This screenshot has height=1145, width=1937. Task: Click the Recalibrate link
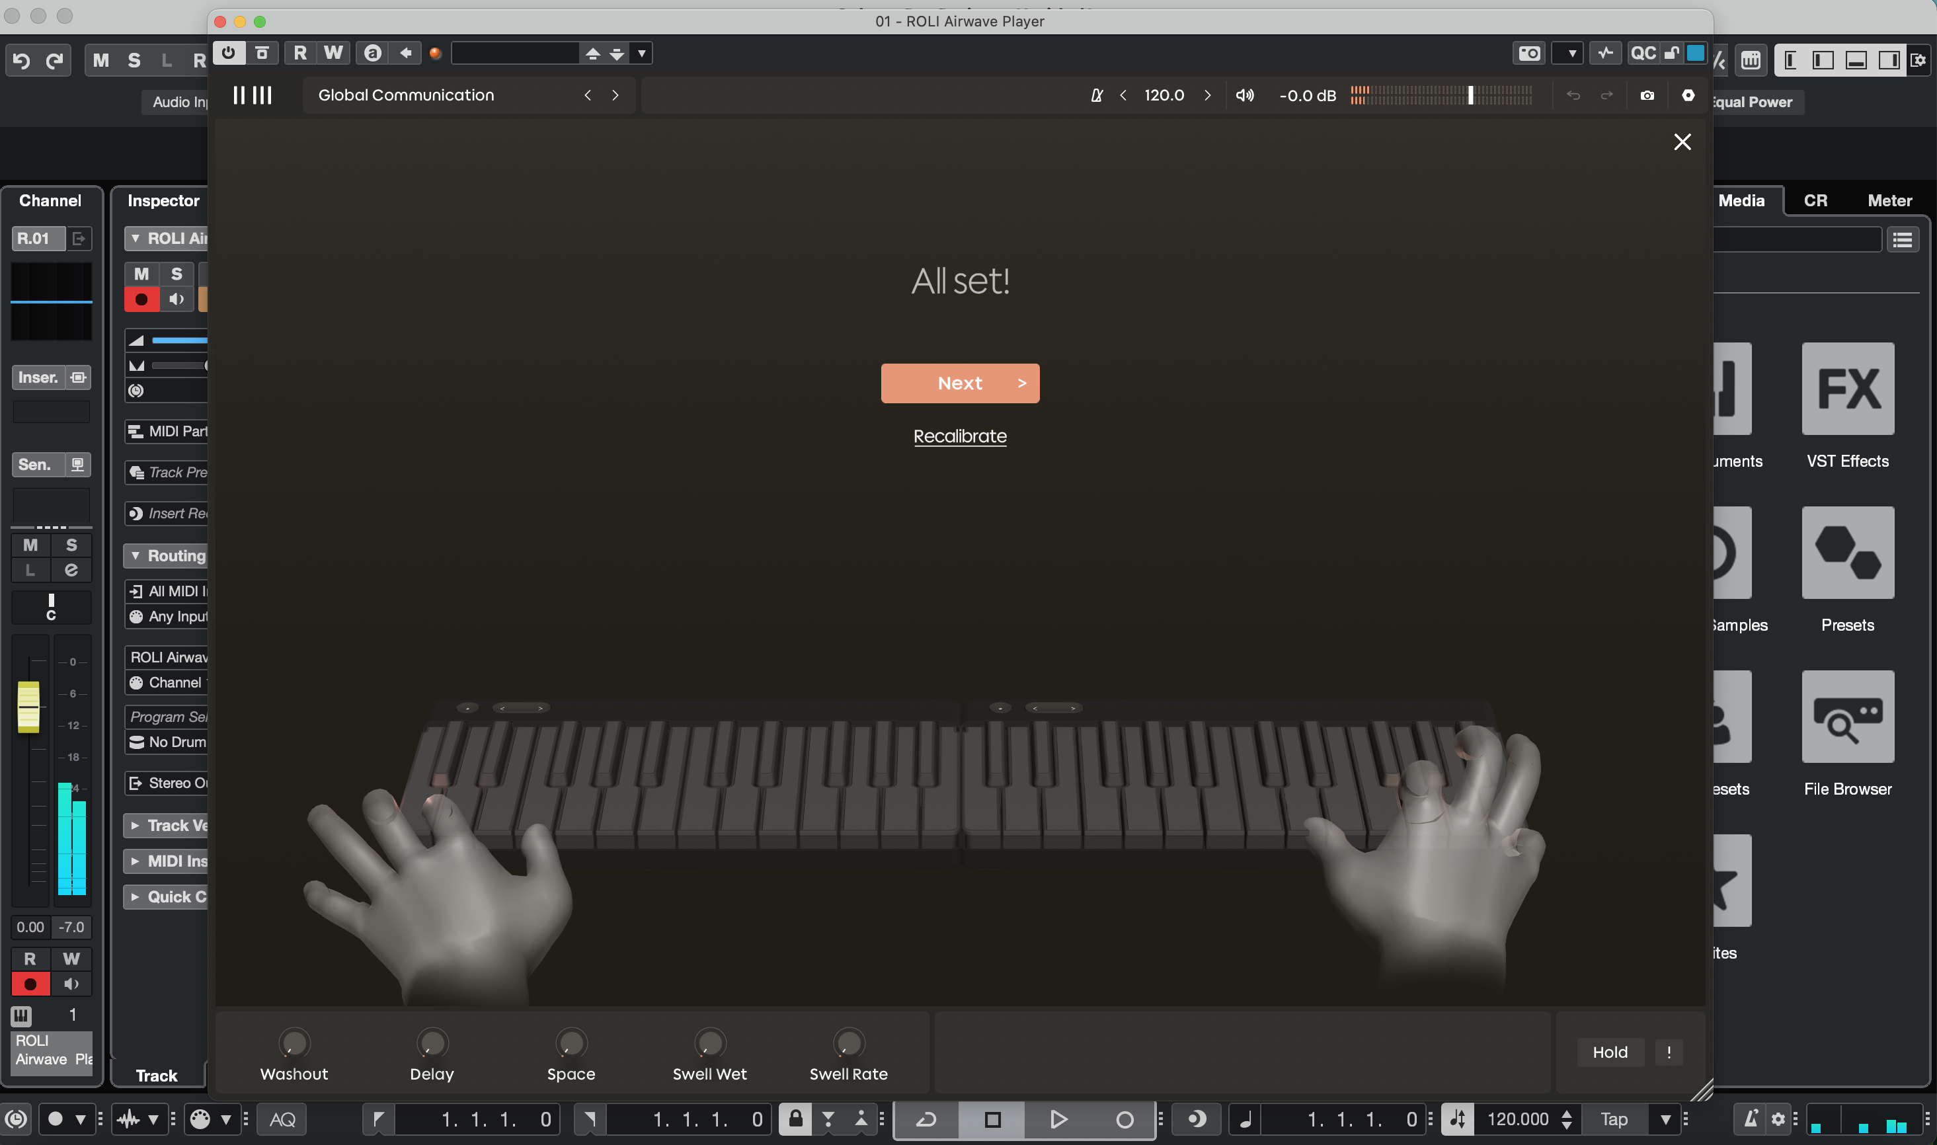960,436
